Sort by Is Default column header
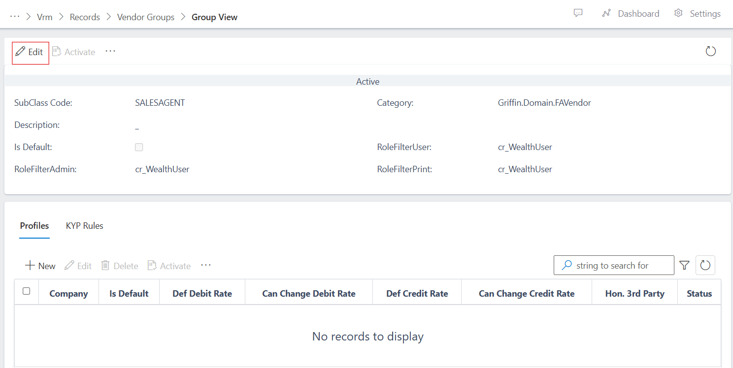The height and width of the screenshot is (368, 733). pos(129,294)
